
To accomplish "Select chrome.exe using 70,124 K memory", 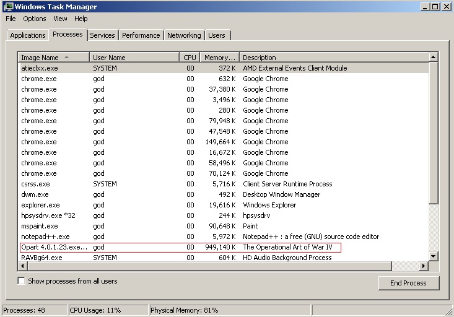I will point(223,173).
